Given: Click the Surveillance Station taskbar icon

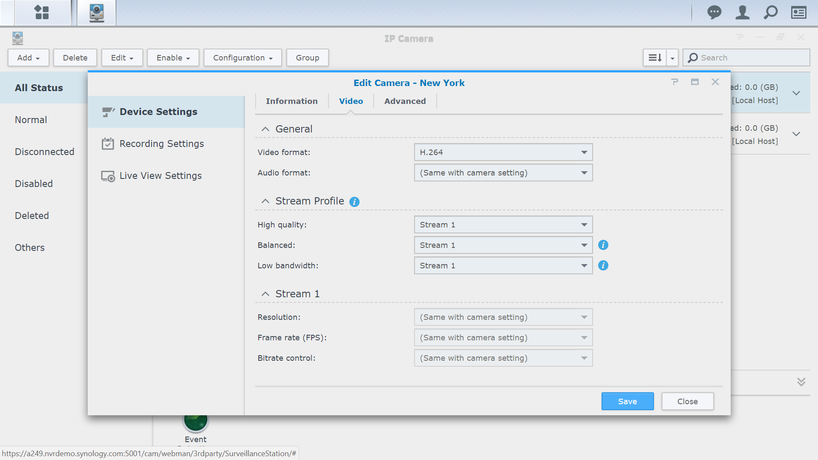Looking at the screenshot, I should [97, 13].
